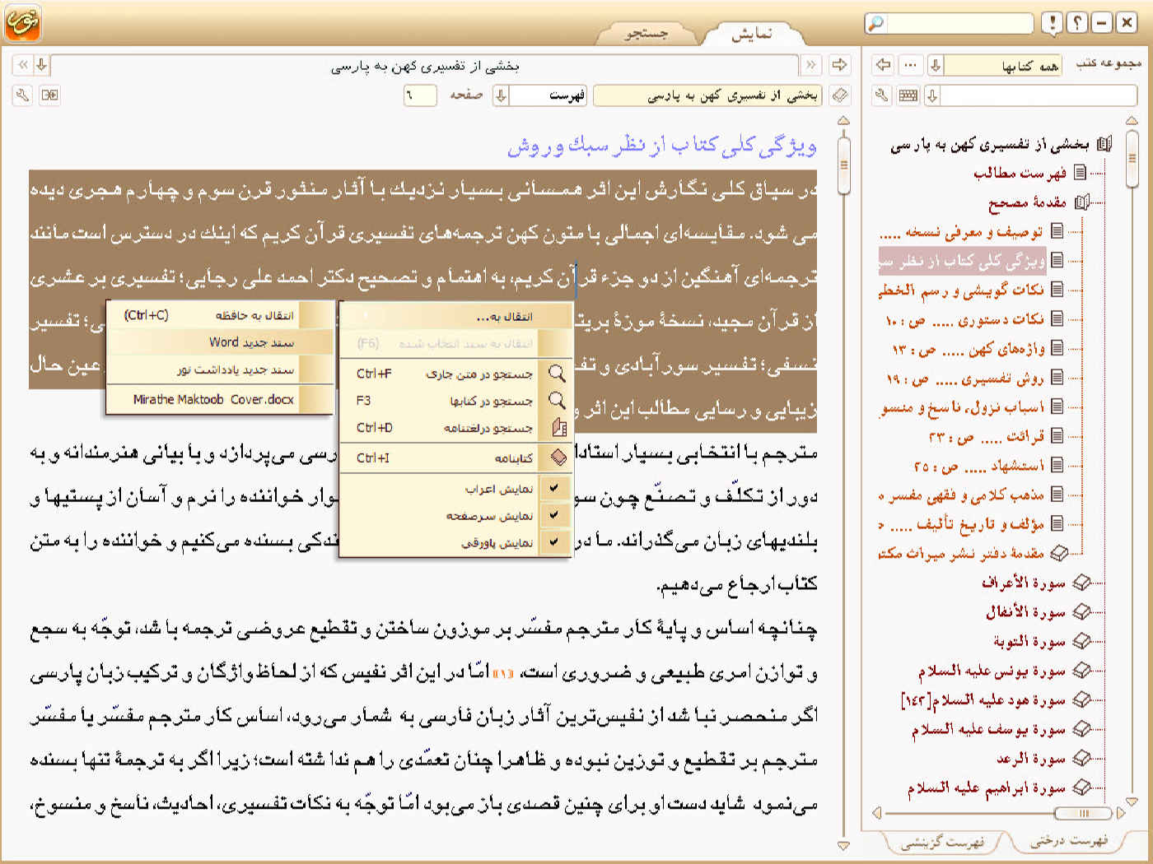Viewport: 1153px width, 864px height.
Task: Choose جستجو در متن جاری menu item
Action: [456, 374]
